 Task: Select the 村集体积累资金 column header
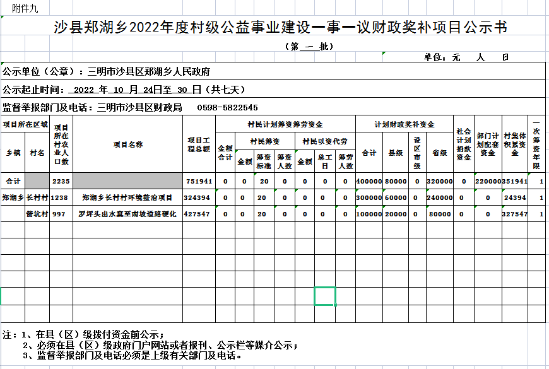tap(514, 144)
